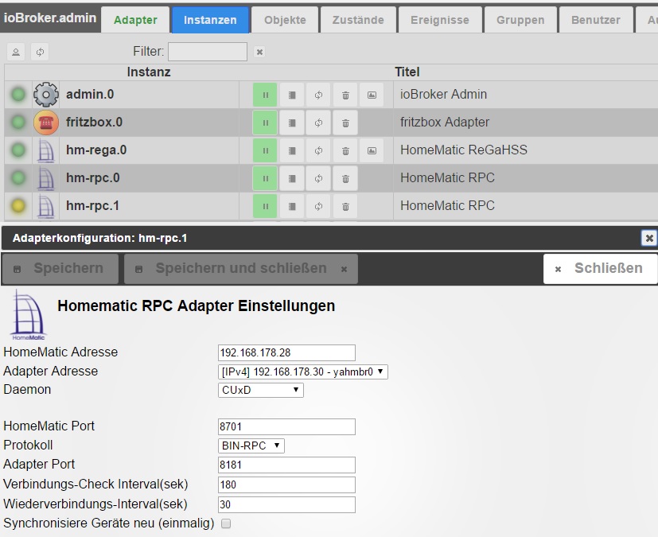The width and height of the screenshot is (658, 537).
Task: Reload the admin.0 instance
Action: pos(318,95)
